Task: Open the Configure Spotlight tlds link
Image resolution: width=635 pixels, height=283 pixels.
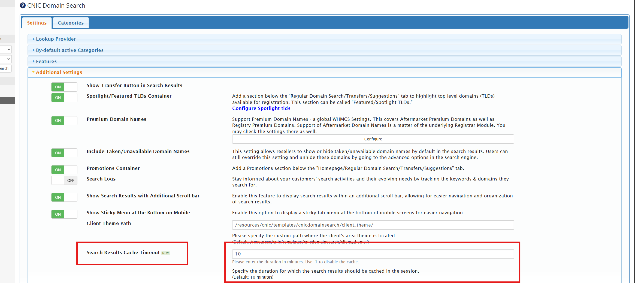Action: tap(261, 108)
